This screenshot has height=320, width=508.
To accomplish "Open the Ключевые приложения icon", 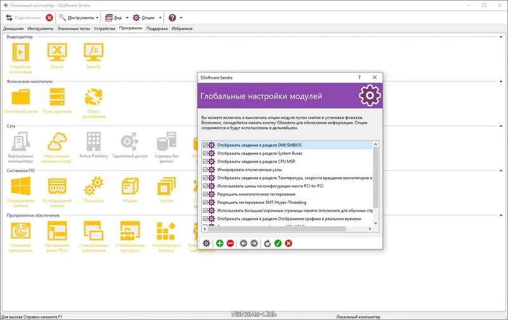I will (x=21, y=230).
